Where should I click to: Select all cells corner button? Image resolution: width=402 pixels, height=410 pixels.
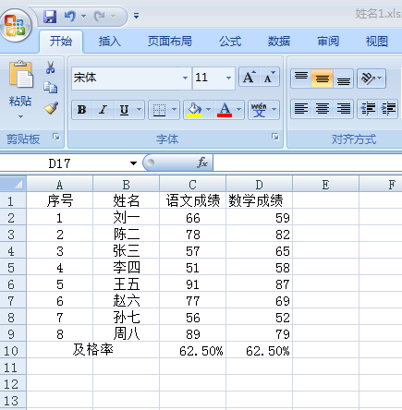(x=13, y=184)
